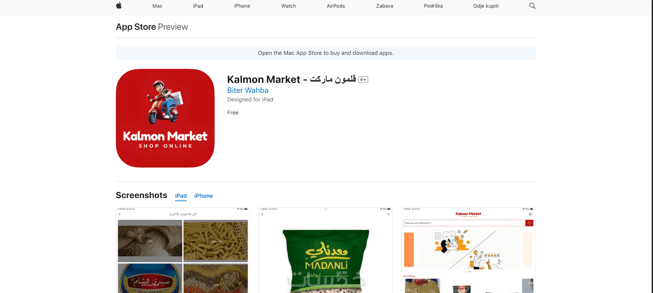Screen dimensions: 653x293
Task: Open the Watch navigation item
Action: point(289,6)
